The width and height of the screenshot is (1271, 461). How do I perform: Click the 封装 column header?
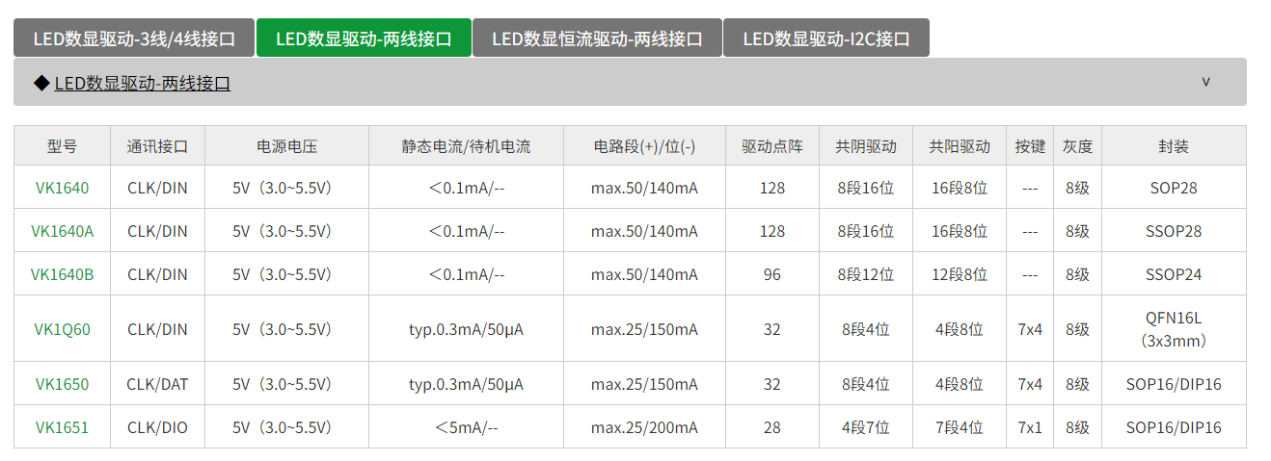point(1174,146)
